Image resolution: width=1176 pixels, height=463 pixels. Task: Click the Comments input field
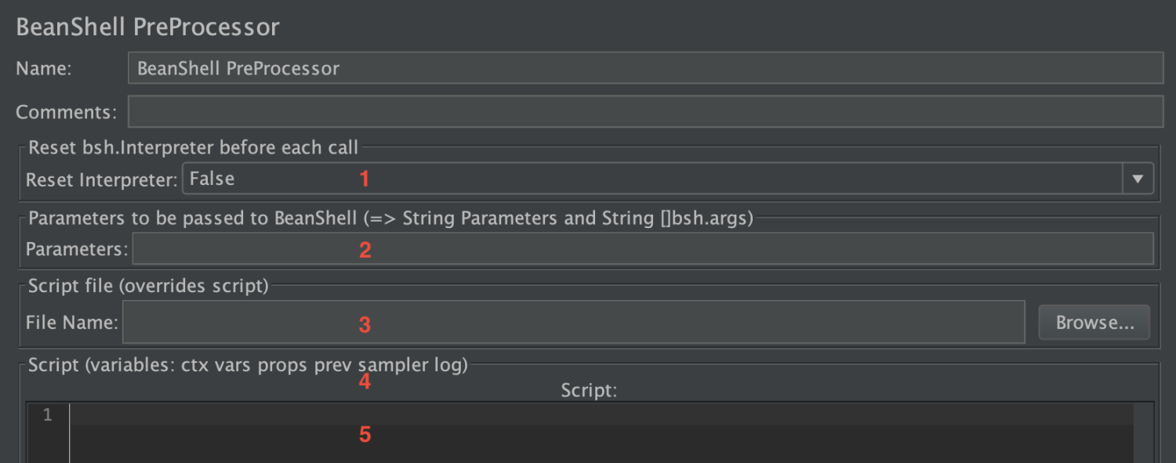644,112
